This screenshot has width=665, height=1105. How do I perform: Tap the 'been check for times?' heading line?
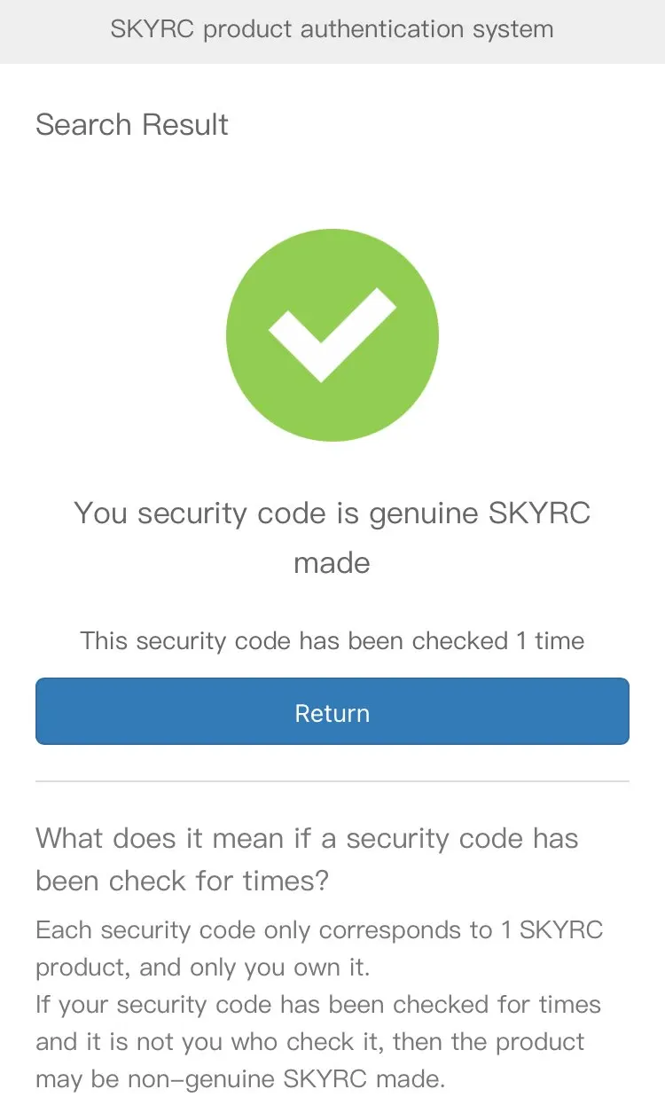[183, 881]
